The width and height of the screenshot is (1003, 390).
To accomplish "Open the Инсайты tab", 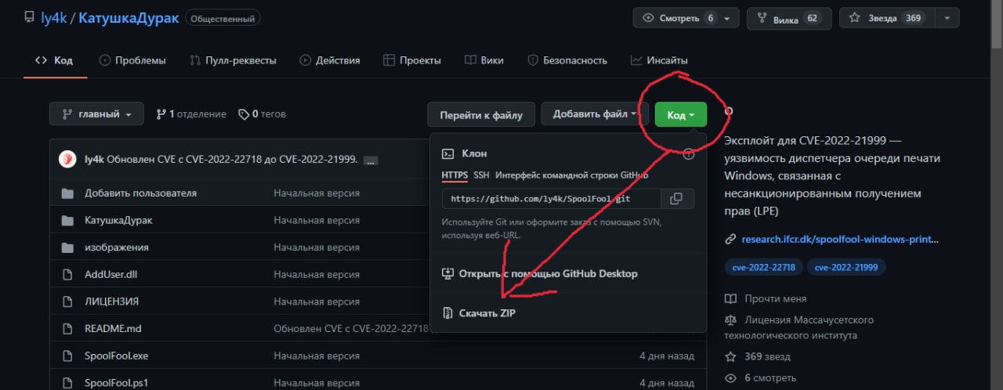I will click(x=659, y=60).
